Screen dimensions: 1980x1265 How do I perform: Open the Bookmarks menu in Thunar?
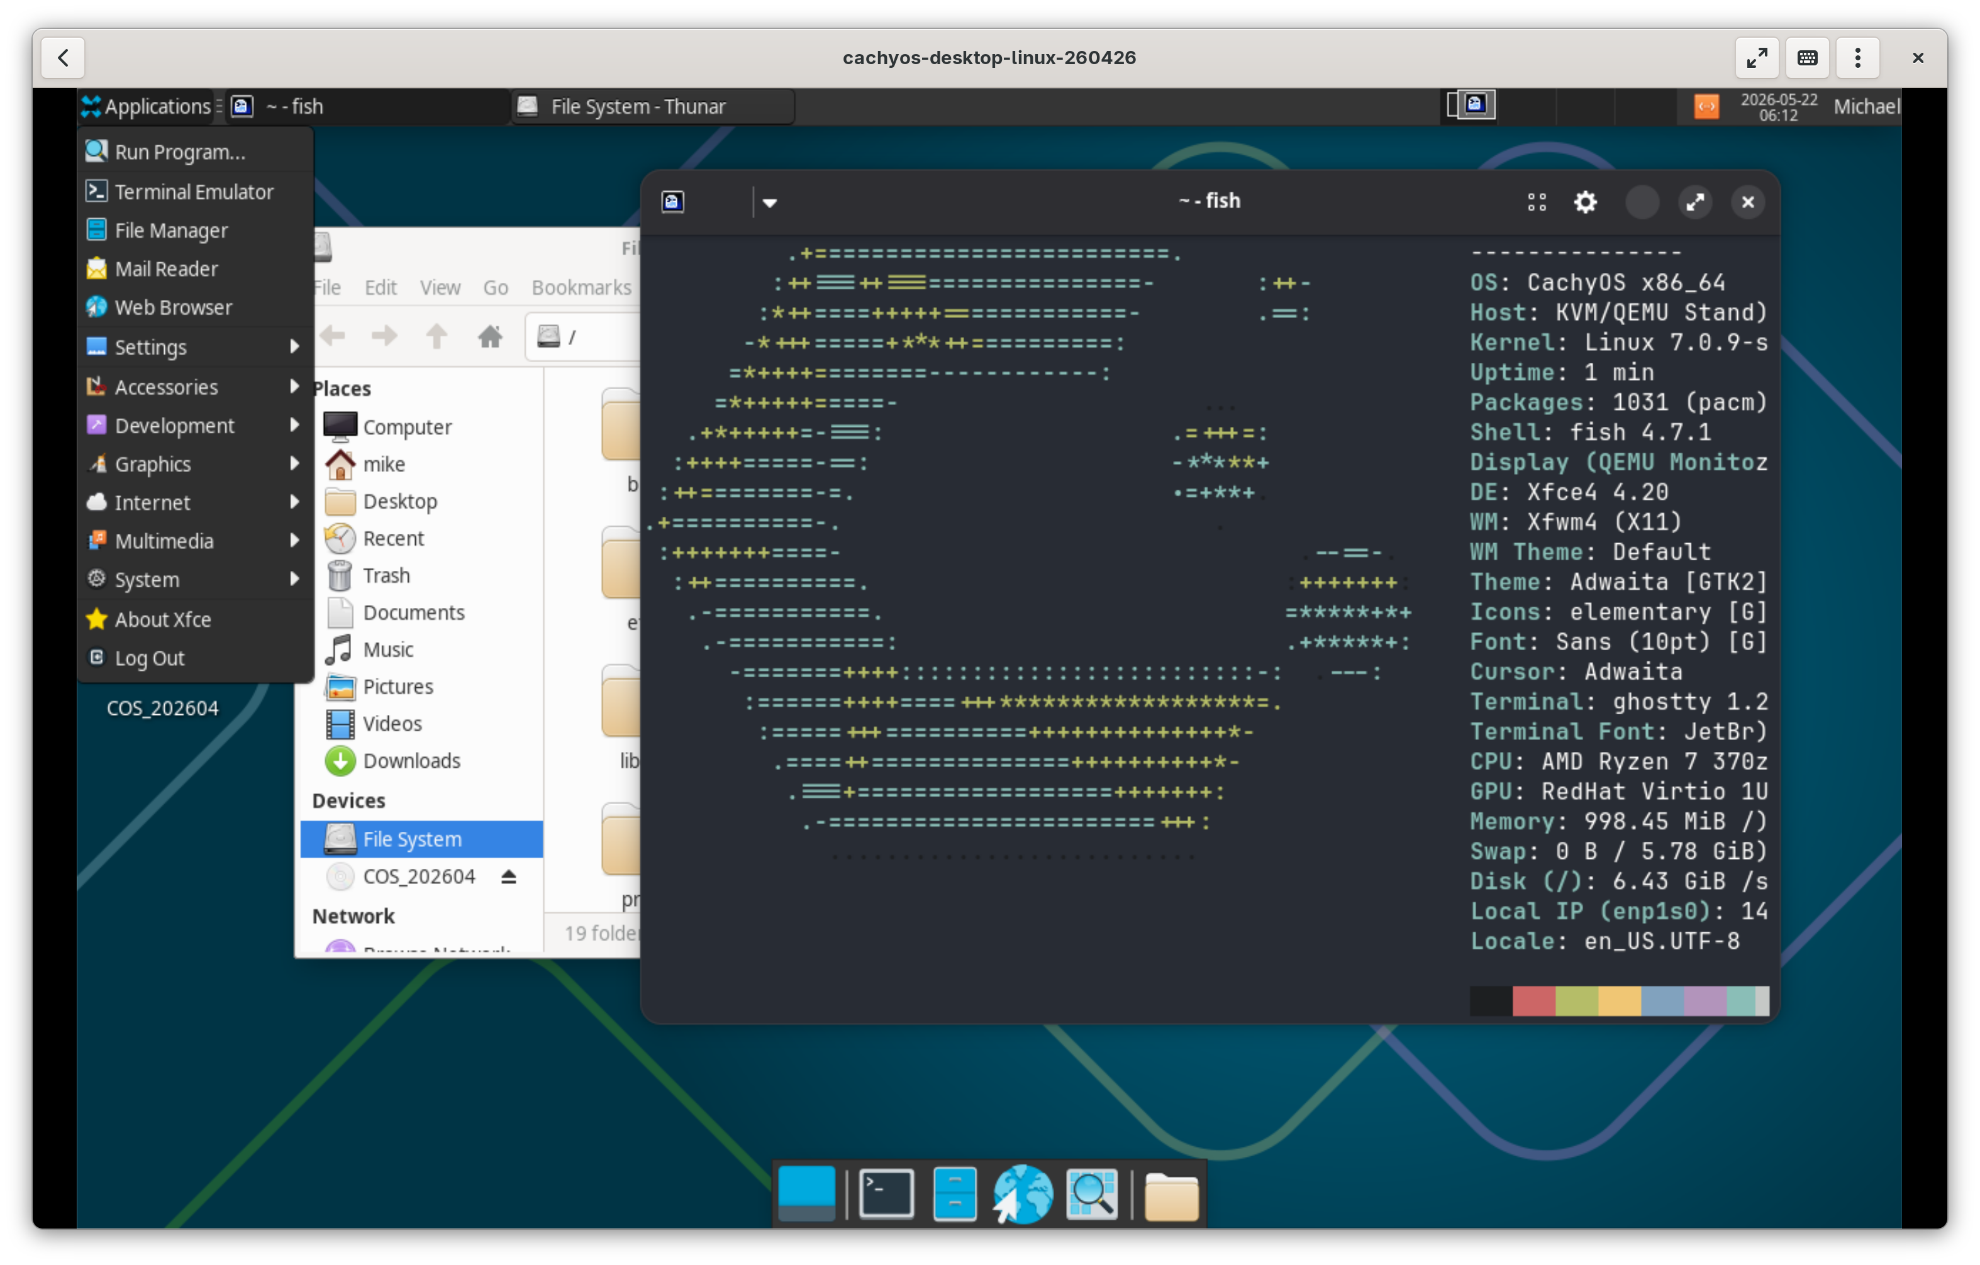coord(581,287)
